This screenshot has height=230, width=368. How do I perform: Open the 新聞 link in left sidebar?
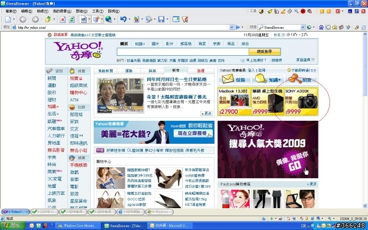pos(52,78)
